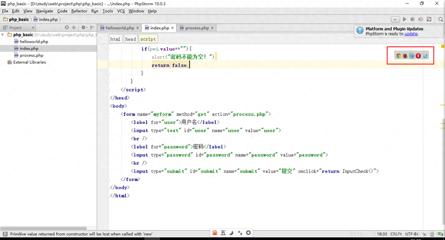Open helloworld.php in project tree

coord(34,42)
